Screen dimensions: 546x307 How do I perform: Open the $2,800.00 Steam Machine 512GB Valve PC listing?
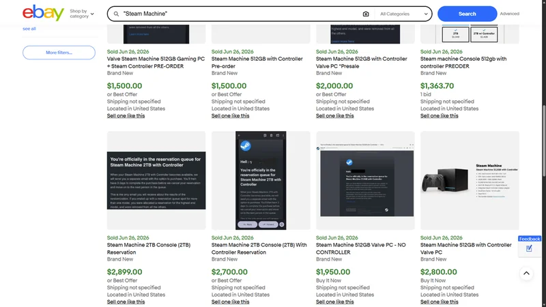[466, 248]
